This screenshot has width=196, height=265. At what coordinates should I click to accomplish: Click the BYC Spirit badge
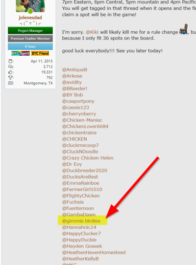21,53
